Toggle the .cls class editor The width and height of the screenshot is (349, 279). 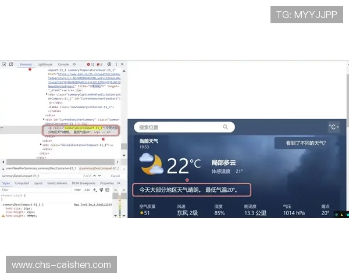click(86, 190)
